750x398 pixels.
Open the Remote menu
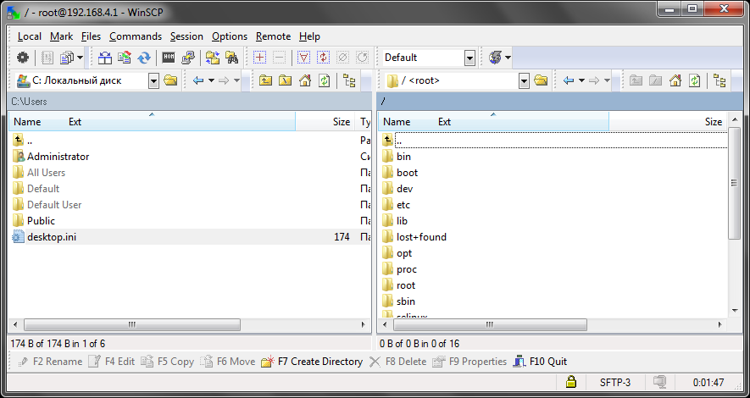(273, 36)
